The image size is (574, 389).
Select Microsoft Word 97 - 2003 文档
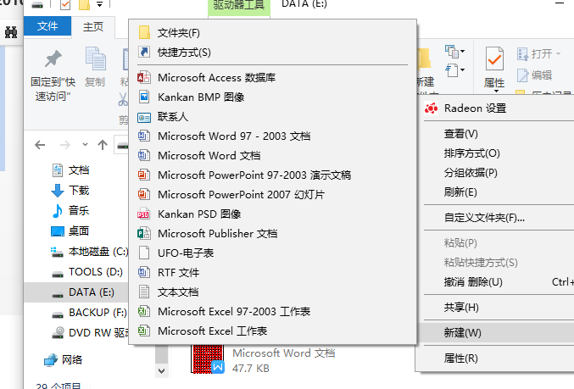coord(272,136)
